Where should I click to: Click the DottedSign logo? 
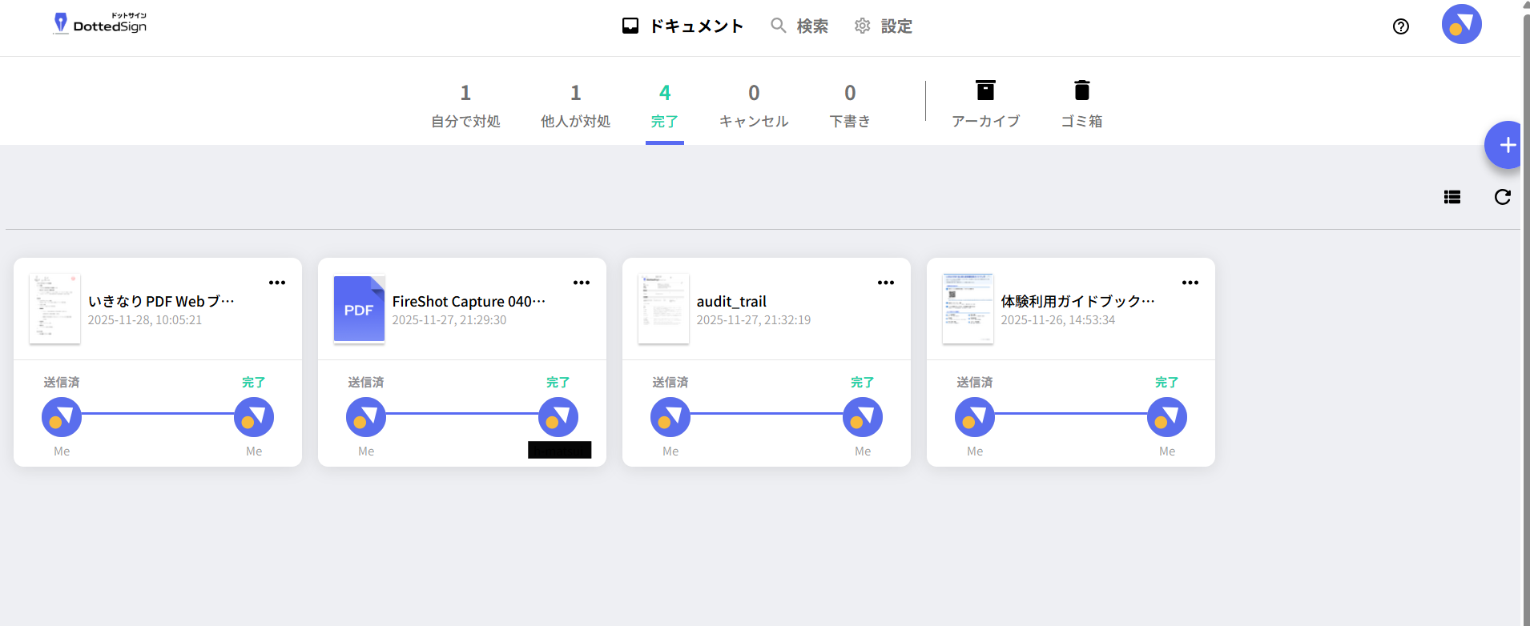(x=100, y=23)
